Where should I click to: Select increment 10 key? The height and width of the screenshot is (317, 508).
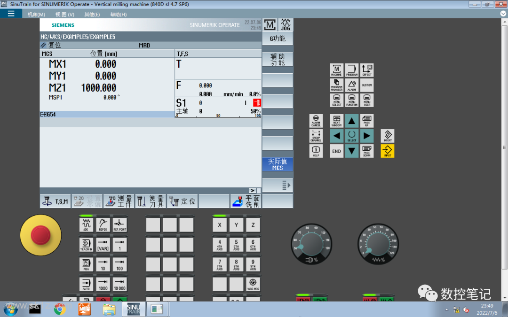[103, 264]
